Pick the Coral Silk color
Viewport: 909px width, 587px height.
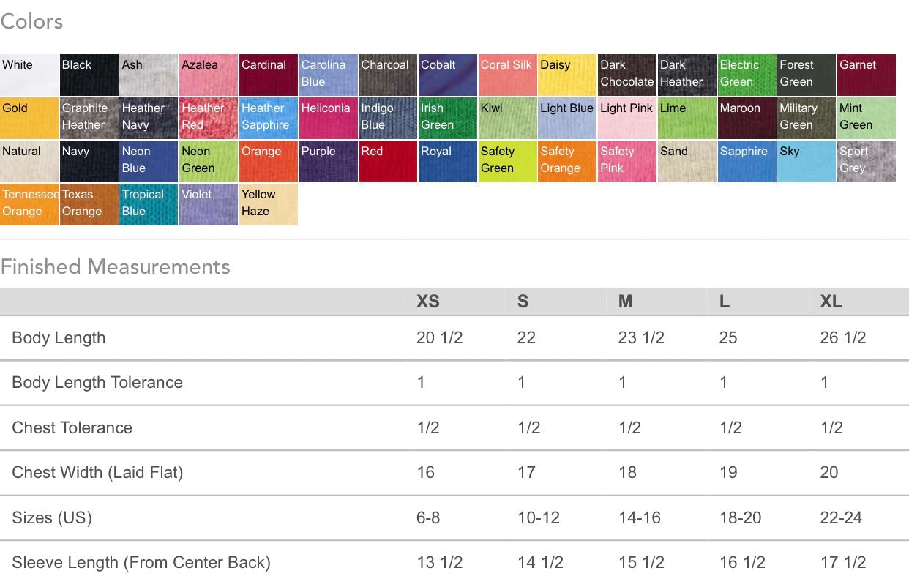pos(507,75)
